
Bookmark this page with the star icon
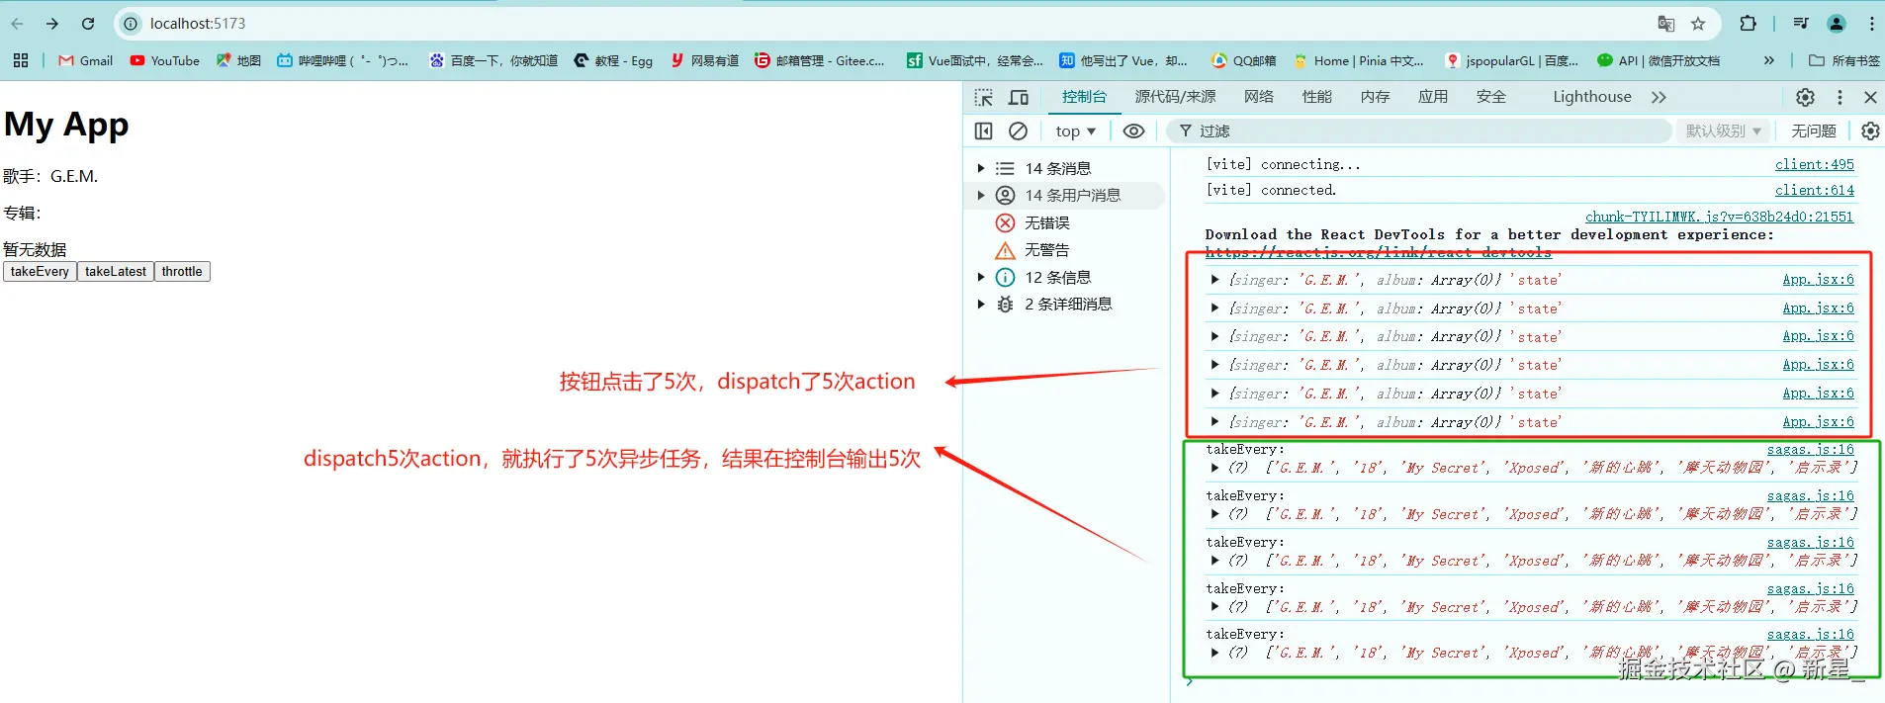coord(1698,24)
